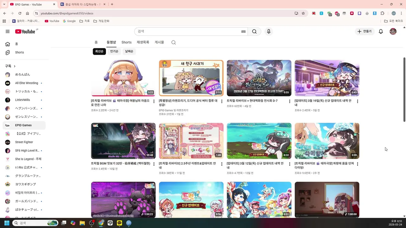The image size is (406, 228).
Task: Open Chrome extensions puzzle icon
Action: click(382, 13)
